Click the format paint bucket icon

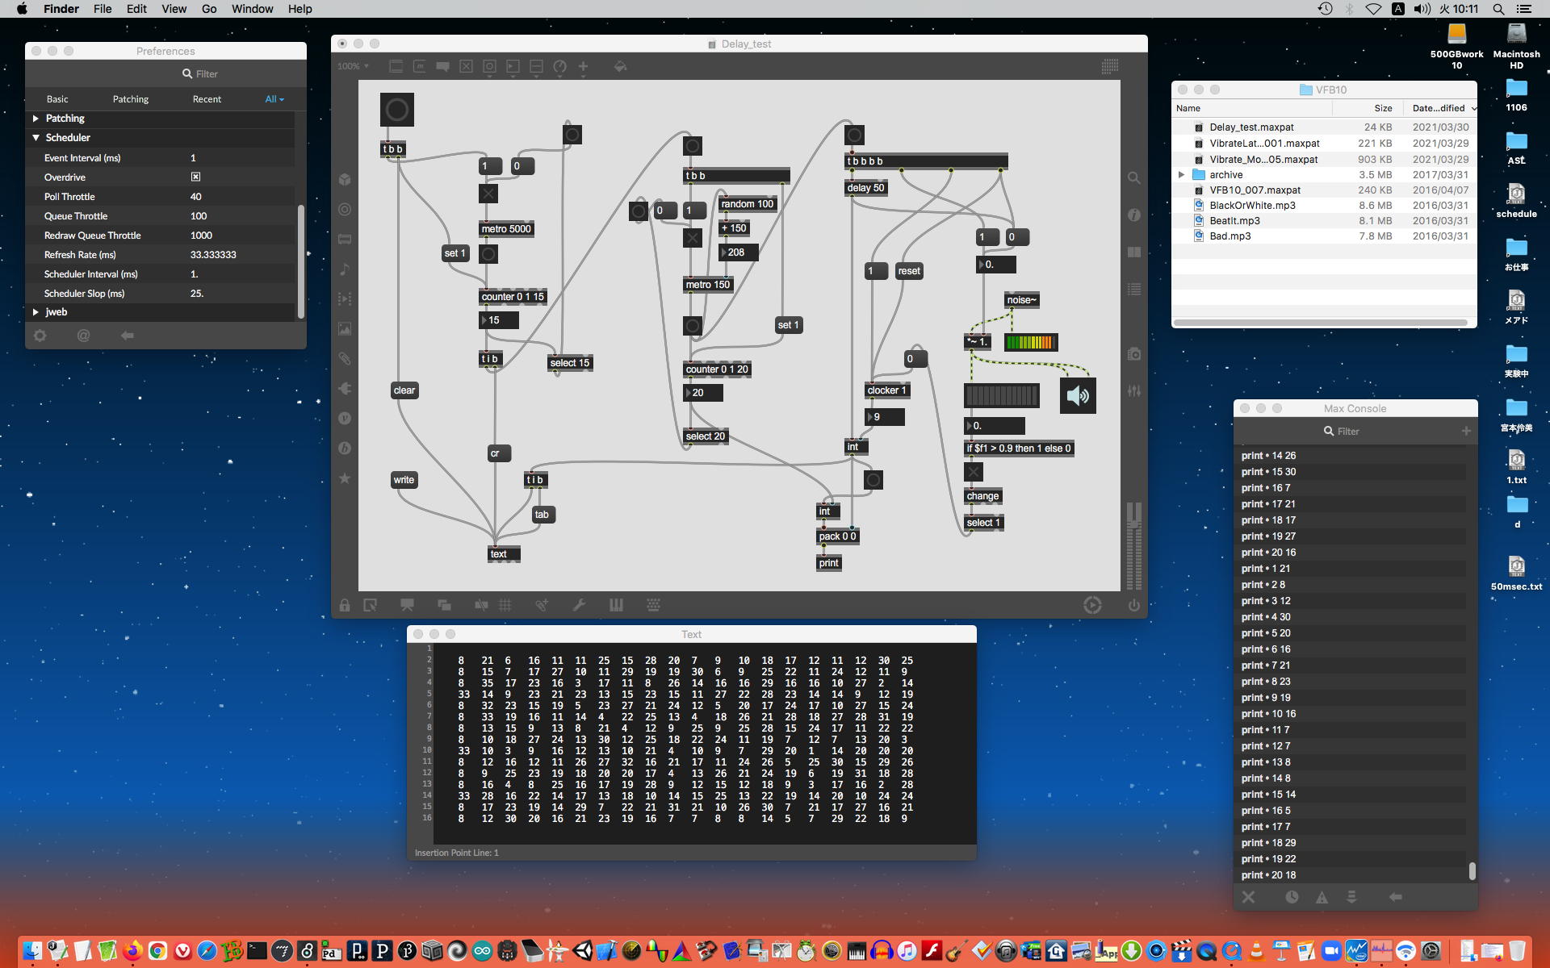(620, 67)
